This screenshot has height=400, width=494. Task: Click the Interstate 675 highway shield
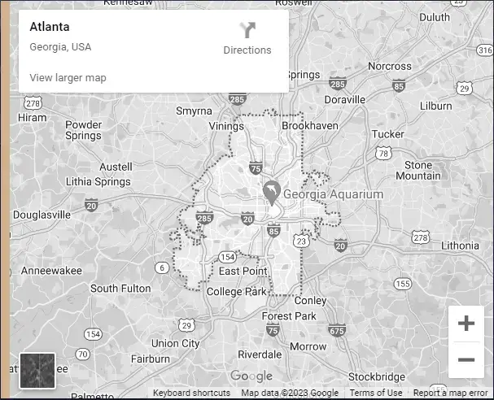click(x=337, y=330)
